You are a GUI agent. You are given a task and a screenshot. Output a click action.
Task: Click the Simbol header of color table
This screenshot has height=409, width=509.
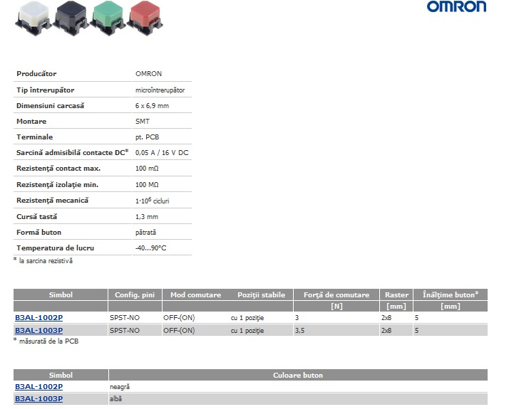(61, 375)
